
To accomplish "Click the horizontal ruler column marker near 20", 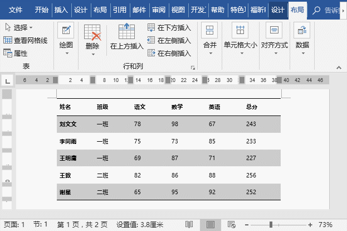I will [x=168, y=80].
